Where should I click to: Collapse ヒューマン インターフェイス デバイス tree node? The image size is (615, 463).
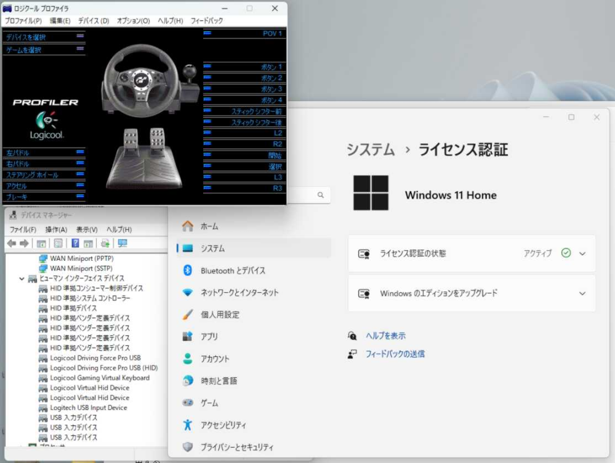click(22, 279)
